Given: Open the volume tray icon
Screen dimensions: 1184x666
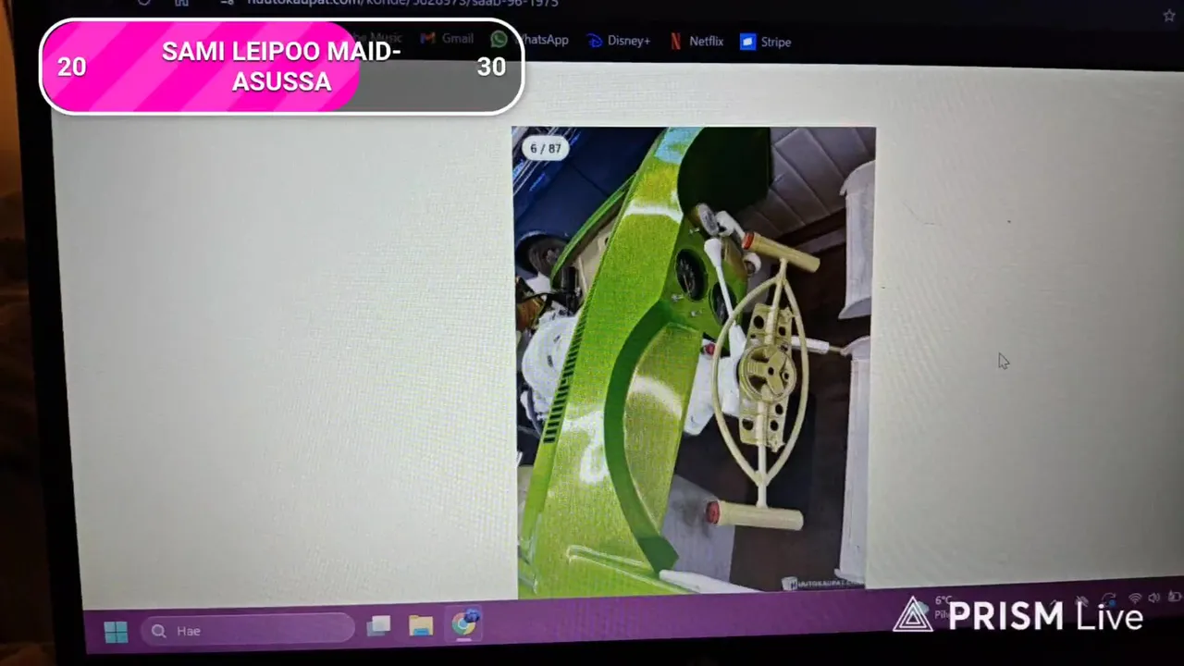Looking at the screenshot, I should click(x=1154, y=598).
